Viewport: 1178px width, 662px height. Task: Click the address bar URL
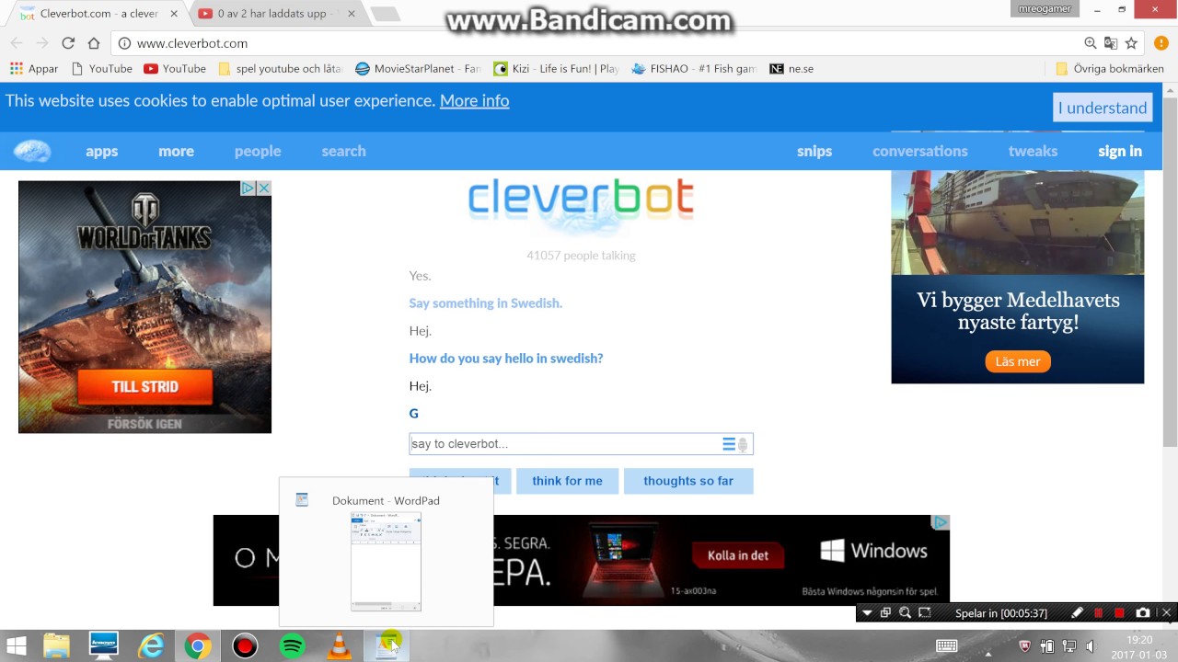192,43
